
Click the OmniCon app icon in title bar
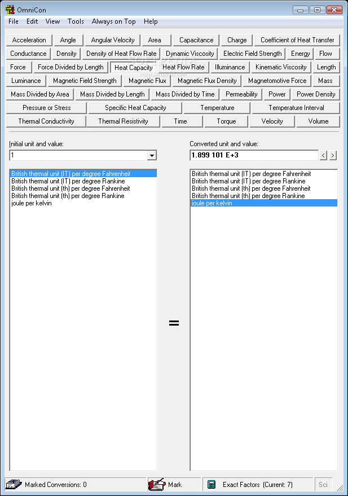[10, 10]
